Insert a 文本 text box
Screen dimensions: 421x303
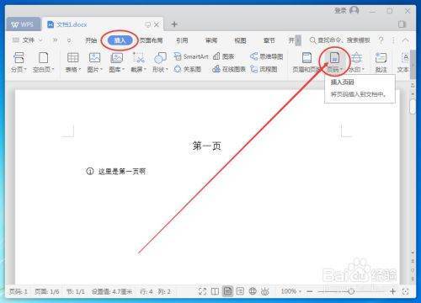tap(403, 62)
